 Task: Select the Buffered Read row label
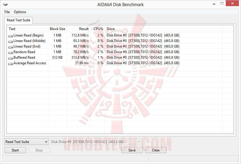tap(24, 57)
